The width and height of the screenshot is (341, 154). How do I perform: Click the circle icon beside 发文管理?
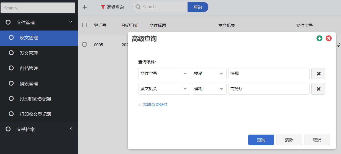click(11, 53)
